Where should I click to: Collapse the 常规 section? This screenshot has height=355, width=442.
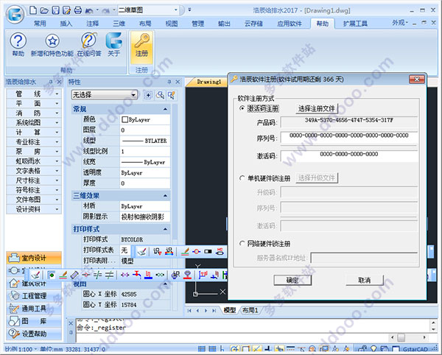(165, 109)
